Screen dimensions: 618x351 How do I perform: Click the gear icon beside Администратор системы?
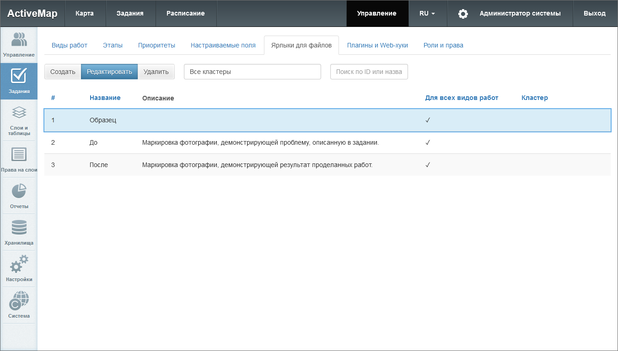(x=463, y=14)
